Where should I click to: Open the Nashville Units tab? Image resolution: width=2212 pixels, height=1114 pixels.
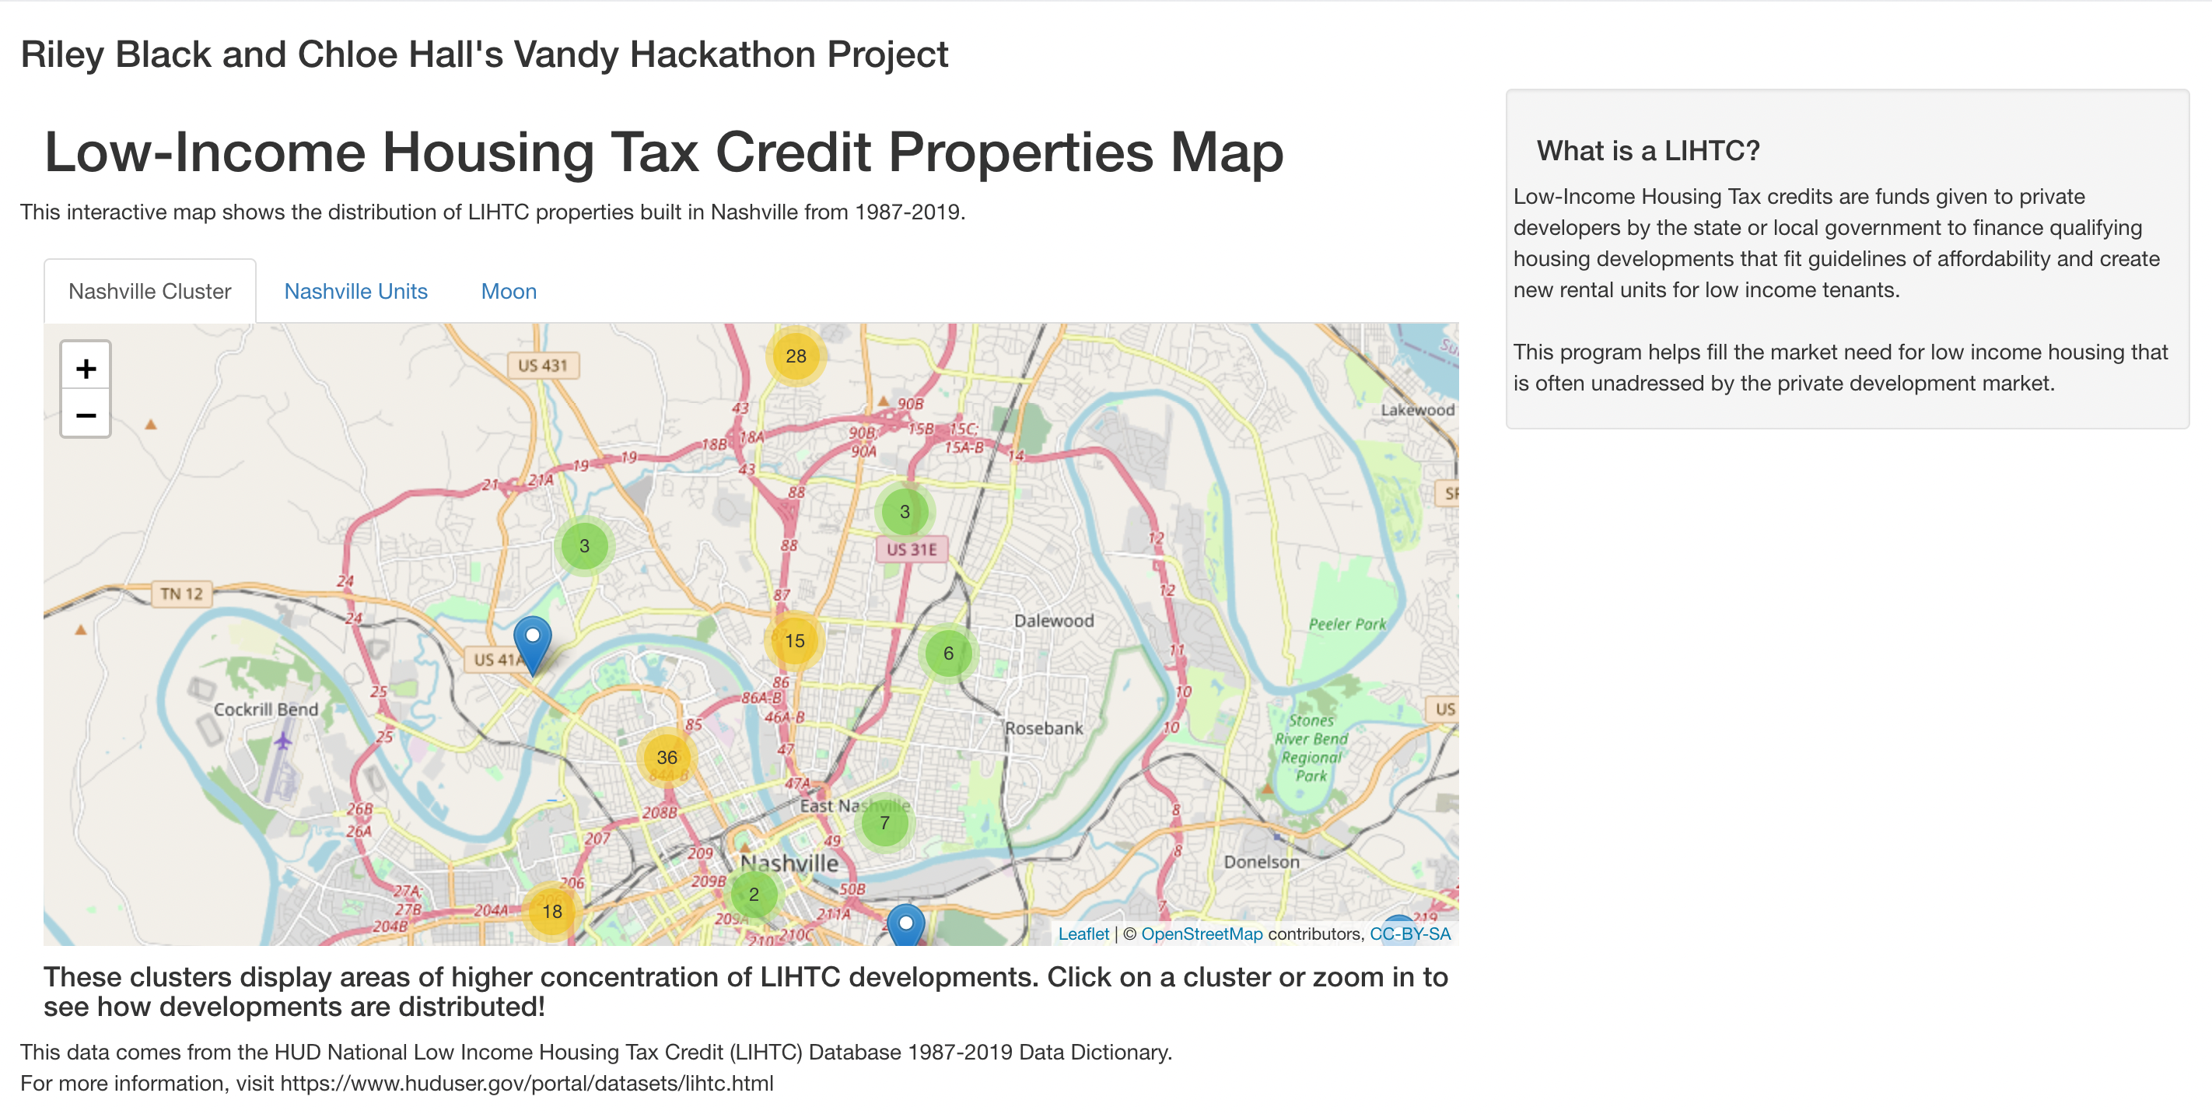[x=355, y=291]
